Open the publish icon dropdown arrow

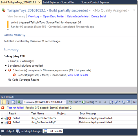pos(120,102)
